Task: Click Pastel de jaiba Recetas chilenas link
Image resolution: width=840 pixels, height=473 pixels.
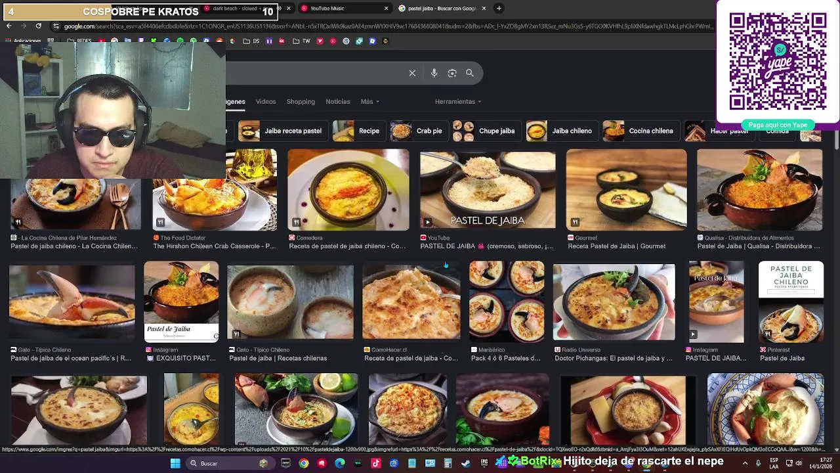Action: click(278, 358)
